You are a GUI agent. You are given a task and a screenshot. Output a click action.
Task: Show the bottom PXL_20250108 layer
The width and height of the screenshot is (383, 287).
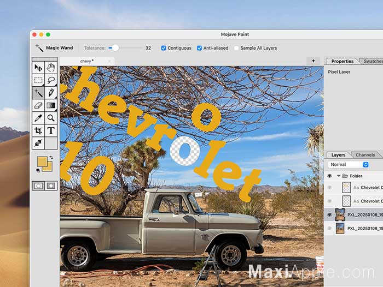coord(329,228)
